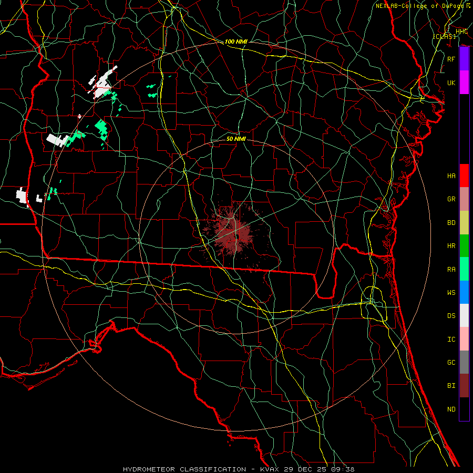Click the DS white legend swatch
473x473 pixels.
tap(464, 315)
